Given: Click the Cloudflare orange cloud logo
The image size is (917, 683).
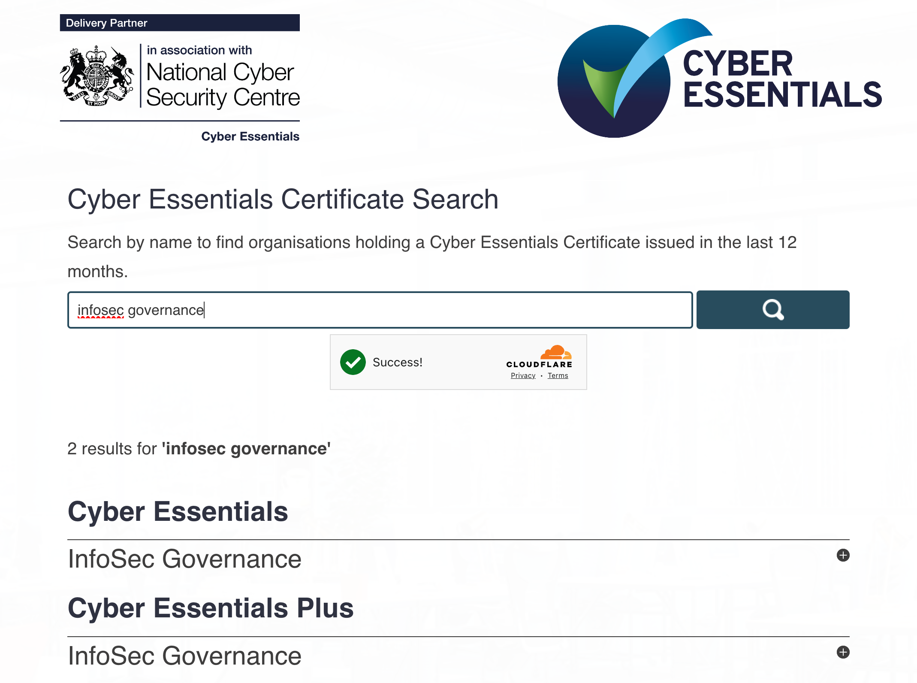Looking at the screenshot, I should [555, 352].
